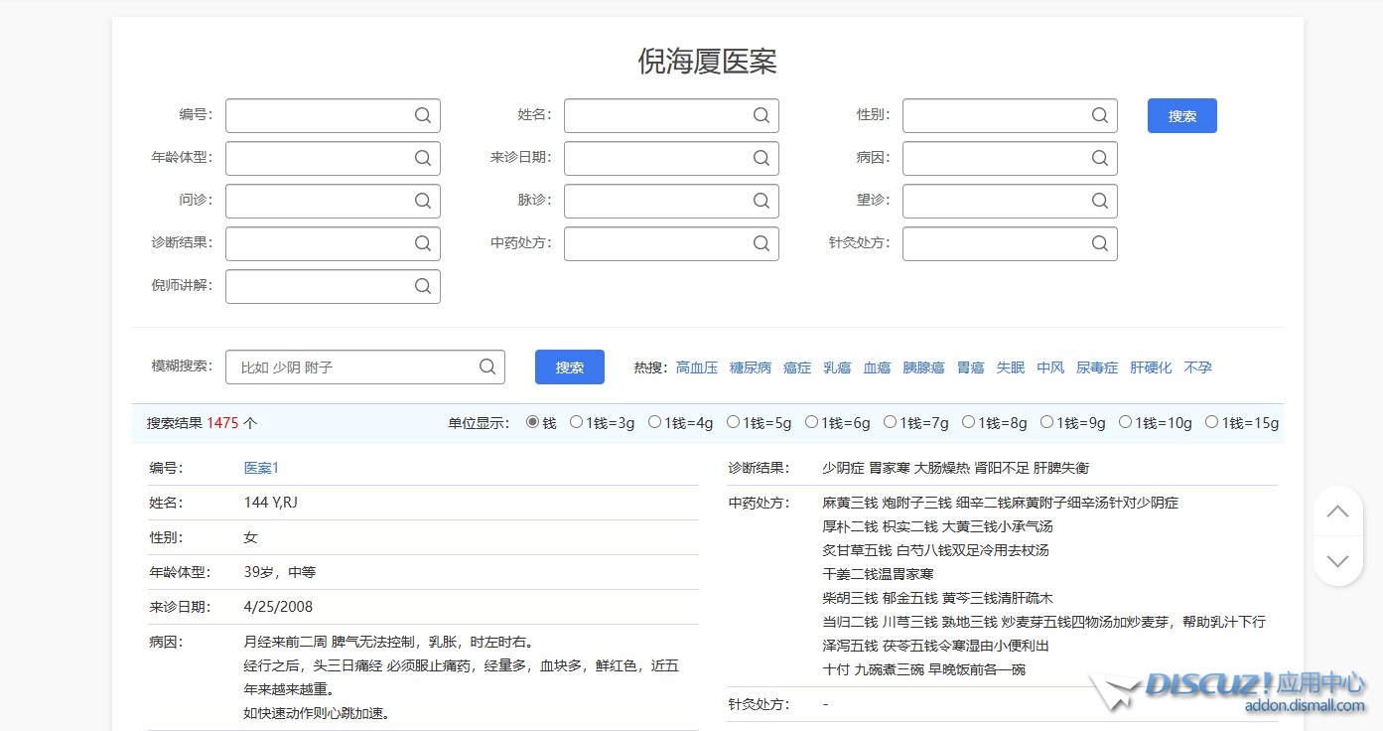This screenshot has height=731, width=1383.
Task: Focus the 诊断结果 input field
Action: (318, 243)
